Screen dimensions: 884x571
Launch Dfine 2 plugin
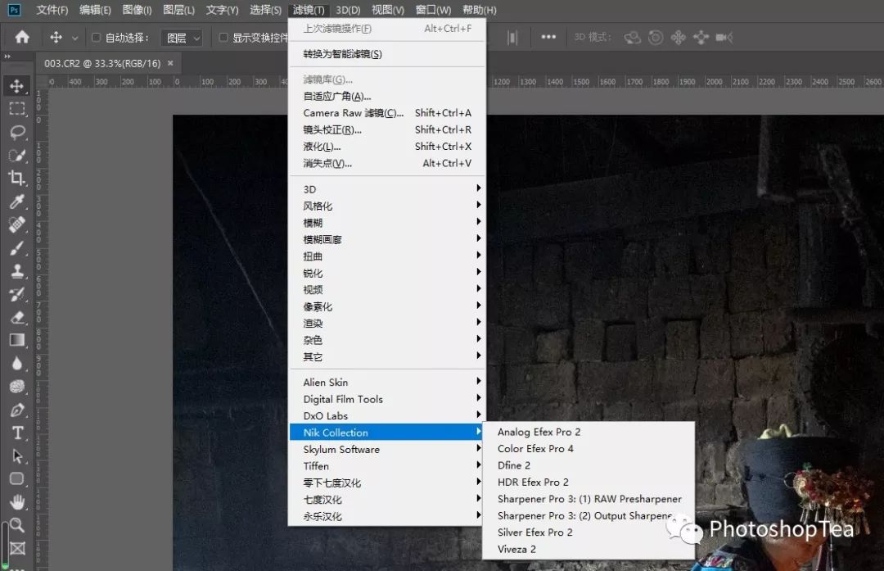click(x=589, y=465)
